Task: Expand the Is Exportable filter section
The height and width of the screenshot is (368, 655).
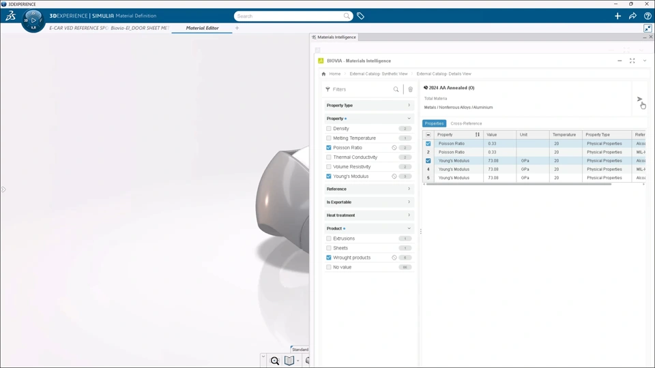Action: 369,202
